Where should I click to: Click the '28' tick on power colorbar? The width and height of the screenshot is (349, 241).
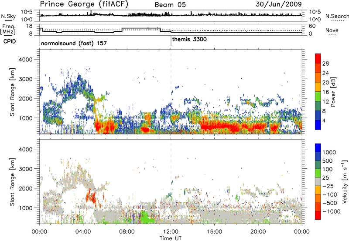pos(325,64)
